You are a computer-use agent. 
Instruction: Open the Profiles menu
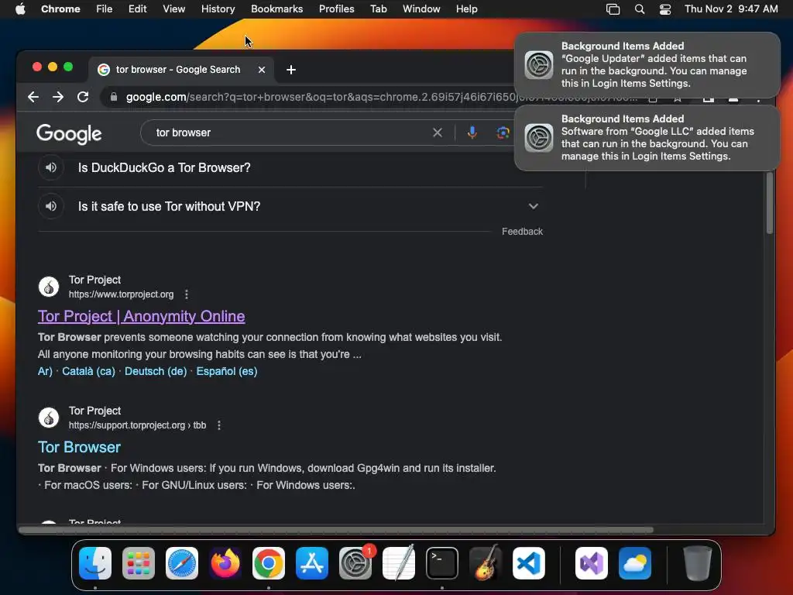[336, 9]
